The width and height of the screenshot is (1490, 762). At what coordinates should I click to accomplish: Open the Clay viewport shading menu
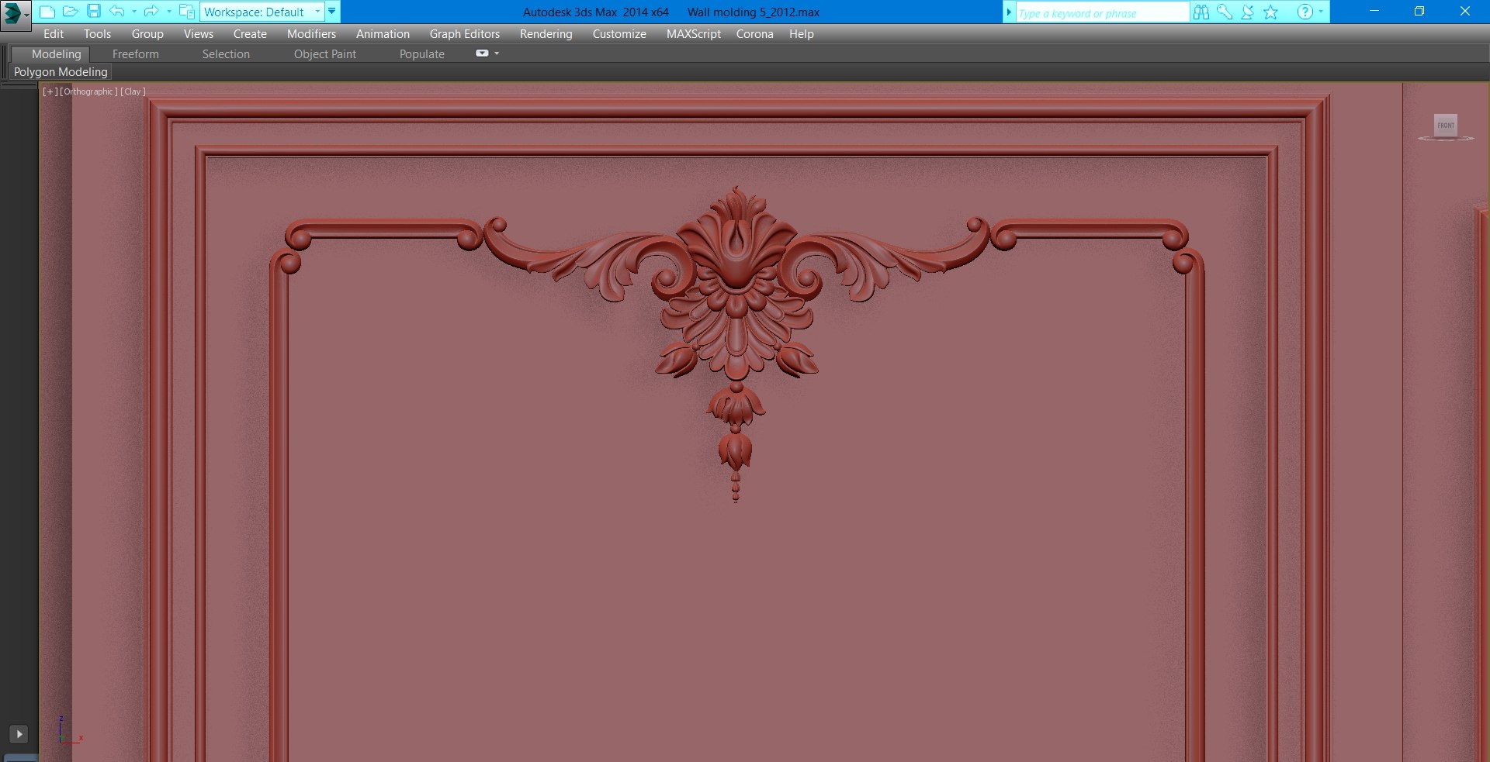coord(133,91)
